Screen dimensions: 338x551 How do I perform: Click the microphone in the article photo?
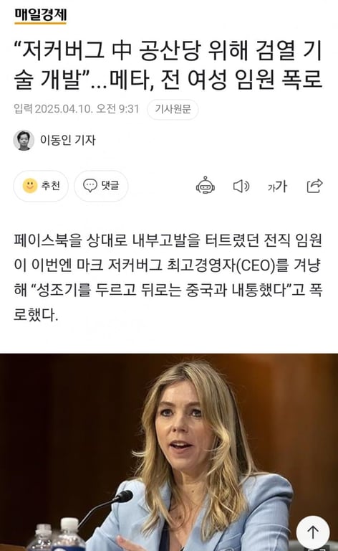pyautogui.click(x=105, y=506)
